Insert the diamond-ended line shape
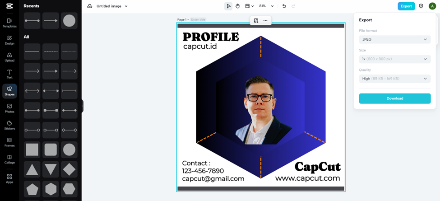Screen dimensions: 440x201 (x=69, y=111)
